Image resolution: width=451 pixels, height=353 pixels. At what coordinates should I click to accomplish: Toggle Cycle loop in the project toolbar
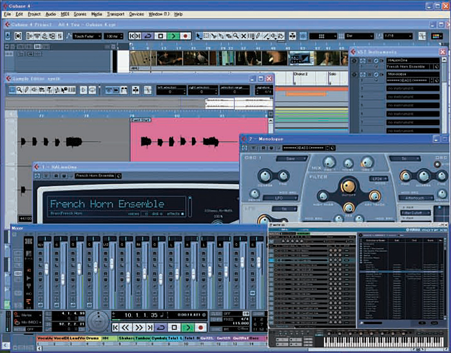tap(148, 36)
